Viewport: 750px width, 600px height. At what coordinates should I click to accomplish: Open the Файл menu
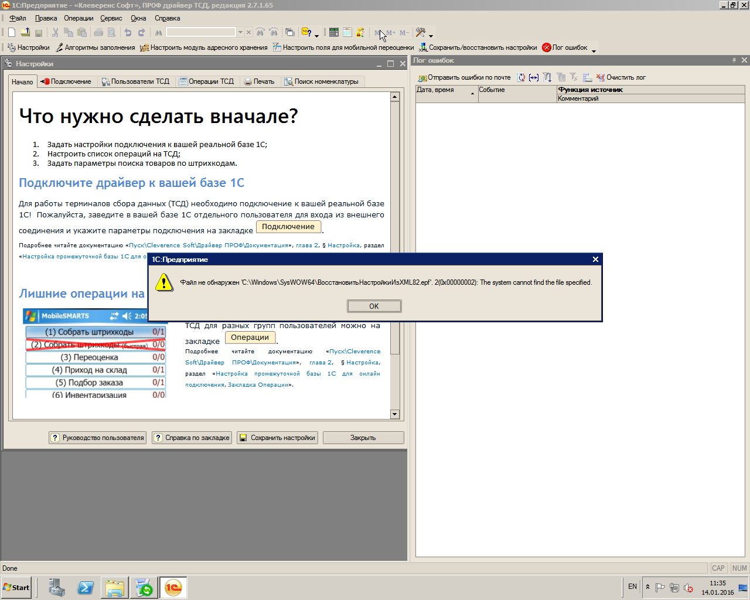[x=18, y=18]
